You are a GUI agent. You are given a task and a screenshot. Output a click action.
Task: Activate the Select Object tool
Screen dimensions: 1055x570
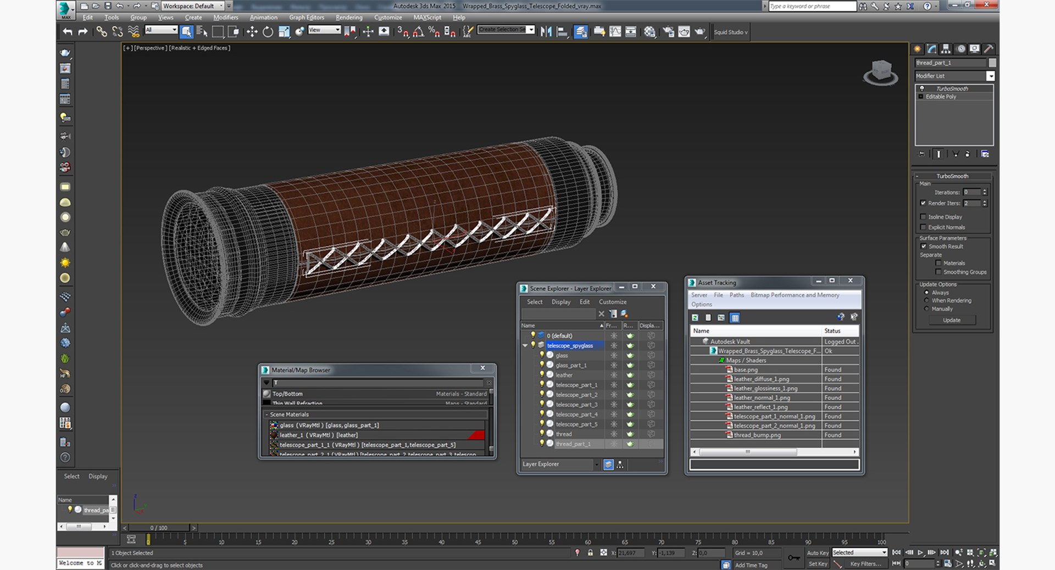186,32
